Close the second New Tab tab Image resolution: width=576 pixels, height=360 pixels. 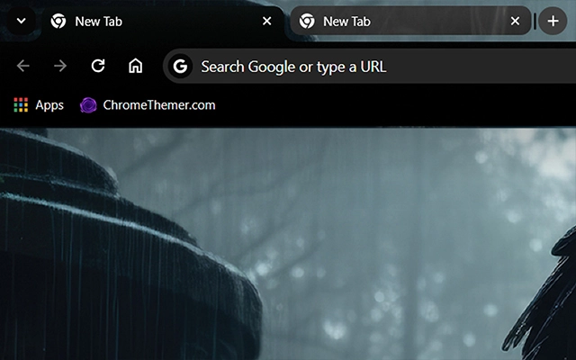[515, 22]
